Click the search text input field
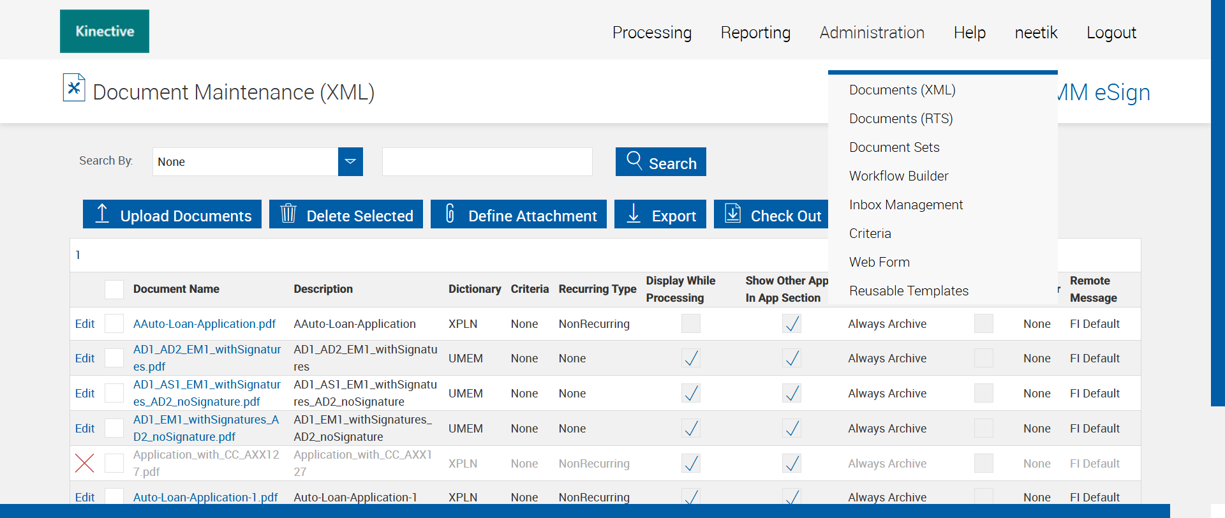 [487, 162]
